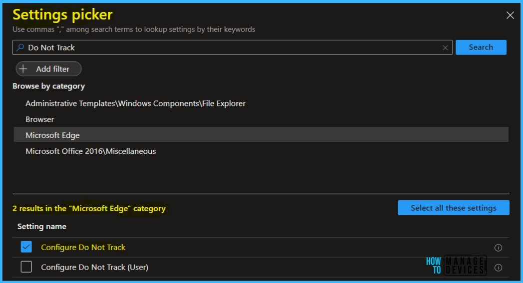Viewport: 523px width, 283px height.
Task: Click the 'Configure Do Not Track' setting name
Action: click(83, 248)
